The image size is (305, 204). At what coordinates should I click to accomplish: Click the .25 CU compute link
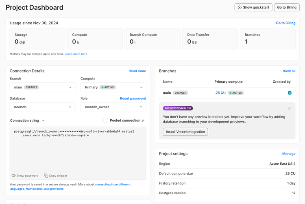coord(220,93)
